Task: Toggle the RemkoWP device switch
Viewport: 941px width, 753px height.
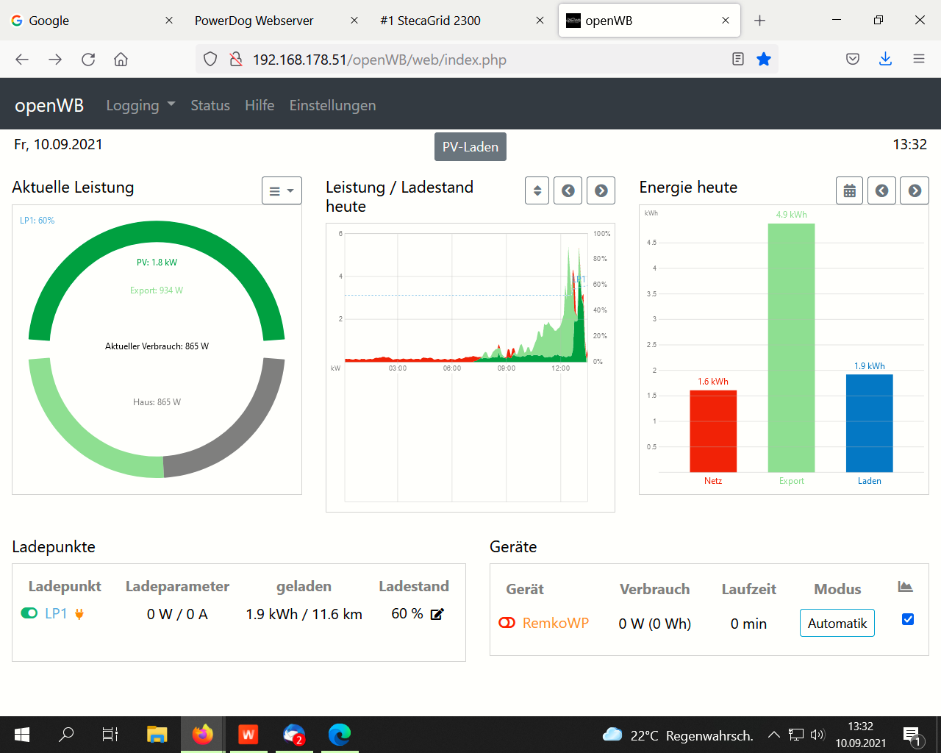Action: (x=507, y=623)
